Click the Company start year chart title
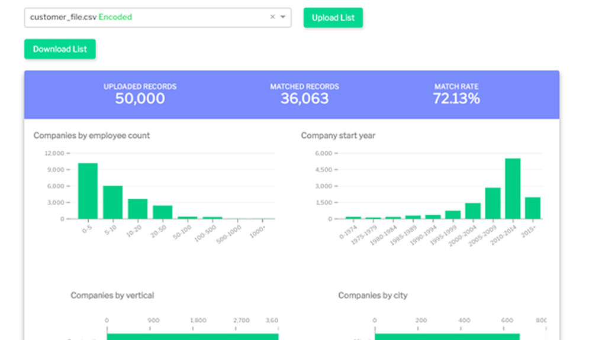Image resolution: width=592 pixels, height=340 pixels. pyautogui.click(x=338, y=135)
